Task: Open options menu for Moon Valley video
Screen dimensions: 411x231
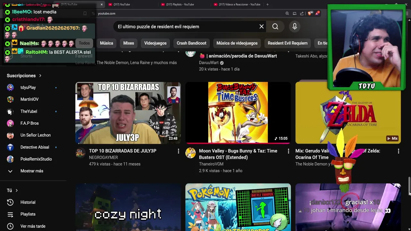Action: point(288,151)
